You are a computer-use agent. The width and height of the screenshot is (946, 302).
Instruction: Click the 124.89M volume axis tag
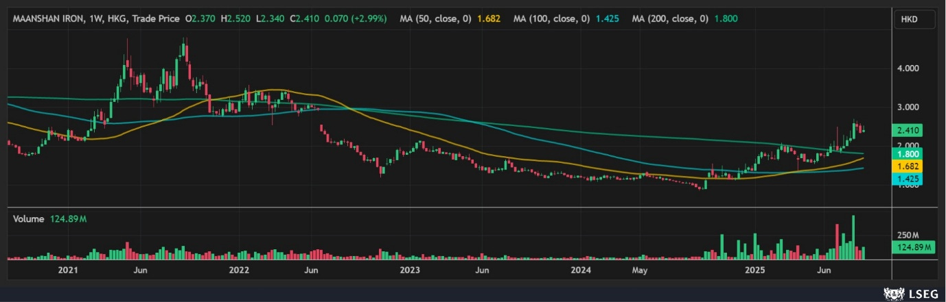[914, 247]
